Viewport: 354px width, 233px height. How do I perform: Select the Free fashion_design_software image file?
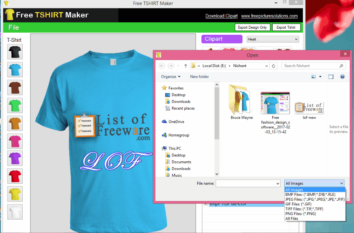tap(275, 113)
